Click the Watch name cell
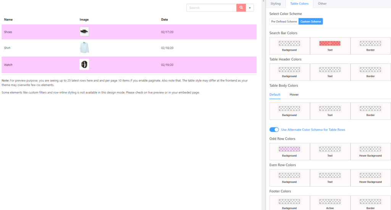This screenshot has height=210, width=391. point(8,65)
